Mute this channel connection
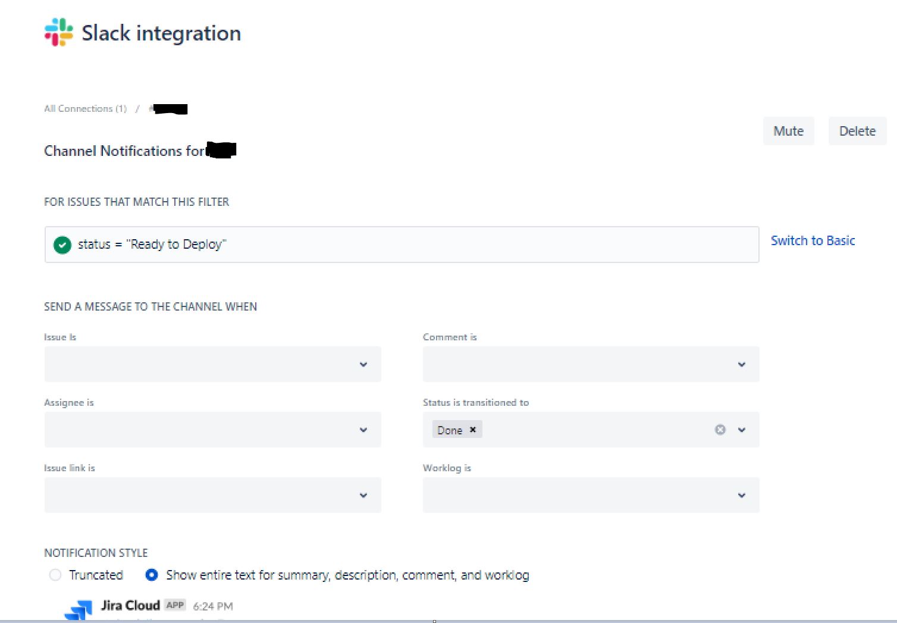This screenshot has width=897, height=623. tap(788, 131)
